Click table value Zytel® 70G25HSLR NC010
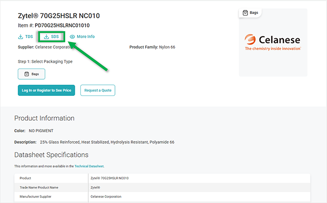 click(x=109, y=178)
